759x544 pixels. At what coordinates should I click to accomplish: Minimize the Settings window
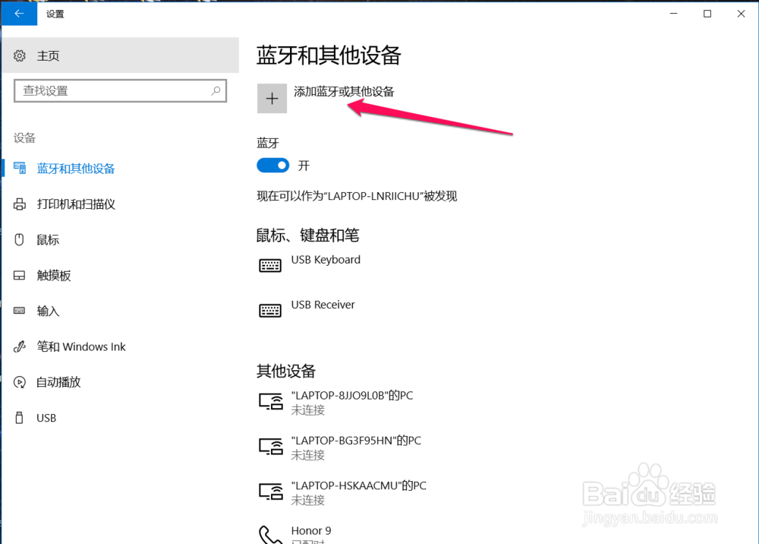(673, 14)
